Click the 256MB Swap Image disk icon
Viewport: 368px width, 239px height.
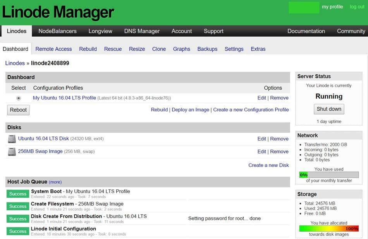point(12,152)
